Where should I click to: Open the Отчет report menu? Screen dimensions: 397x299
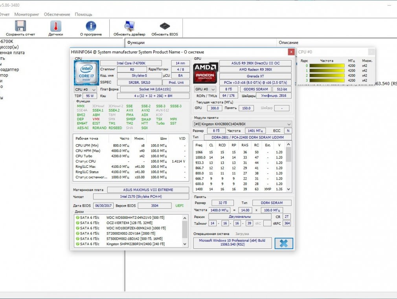(4, 15)
